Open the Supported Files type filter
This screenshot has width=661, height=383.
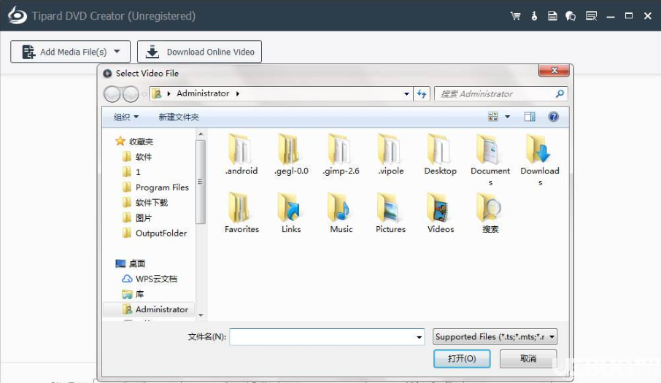tap(495, 336)
